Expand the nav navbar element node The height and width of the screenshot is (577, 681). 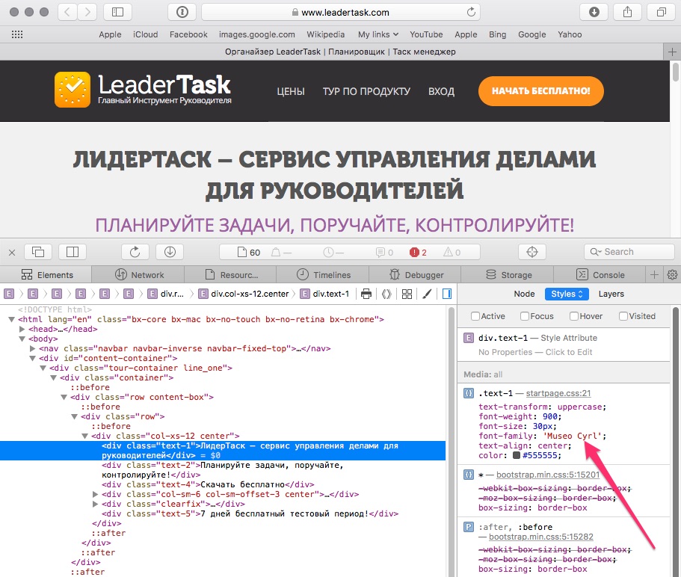33,348
